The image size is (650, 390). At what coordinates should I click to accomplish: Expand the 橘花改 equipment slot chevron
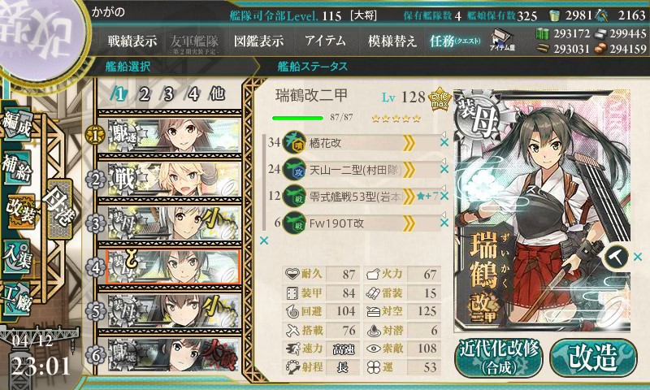click(x=409, y=143)
